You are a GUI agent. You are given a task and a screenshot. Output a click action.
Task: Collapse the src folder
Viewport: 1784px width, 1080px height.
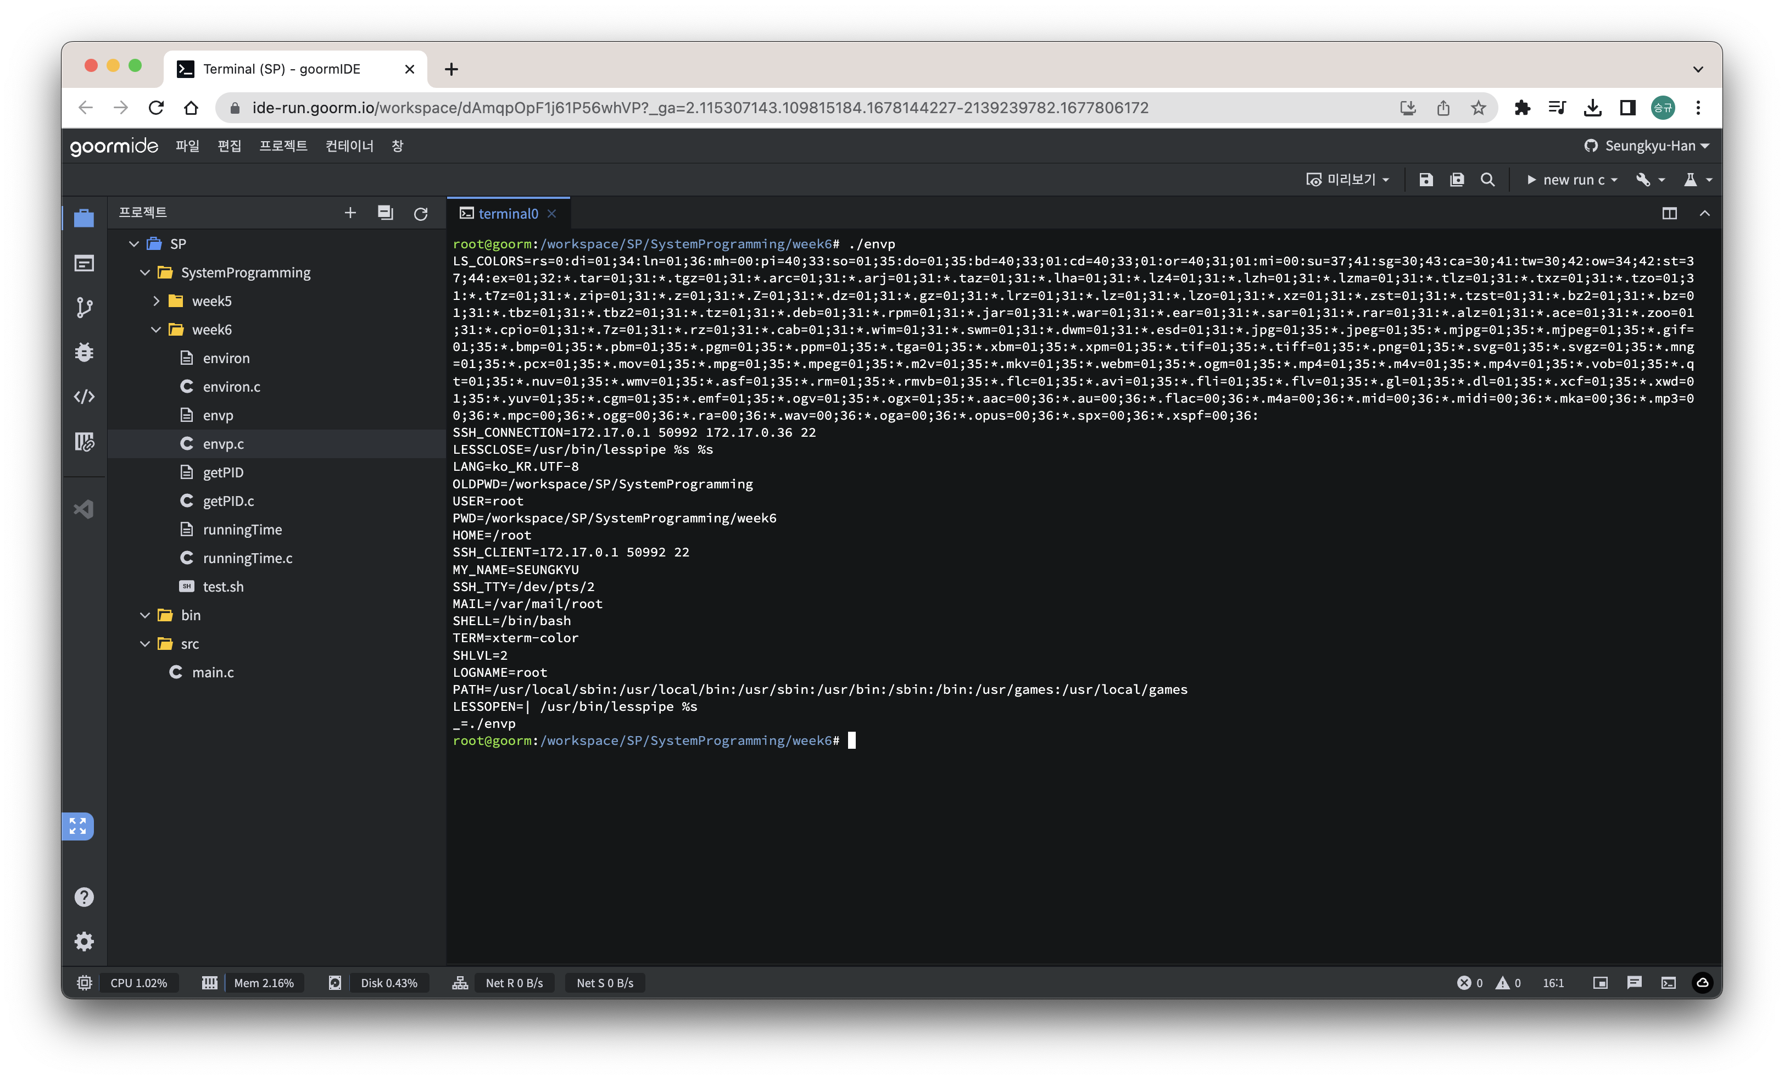(x=145, y=643)
